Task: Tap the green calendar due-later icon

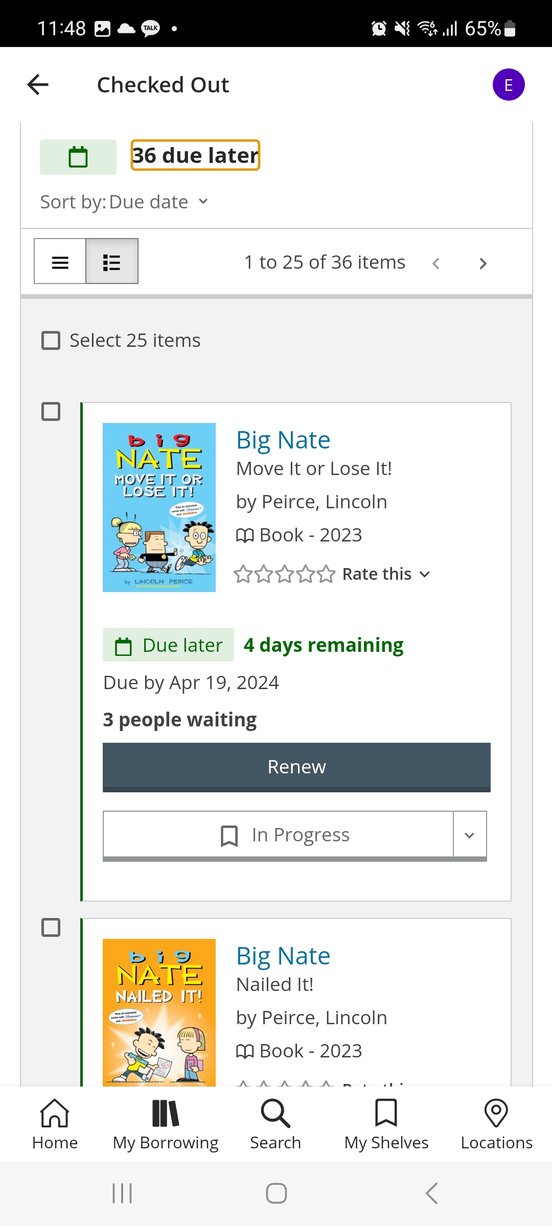Action: [78, 157]
